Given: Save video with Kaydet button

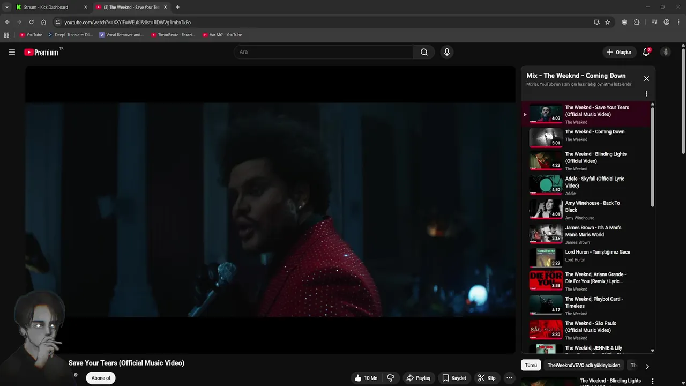Looking at the screenshot, I should click(454, 378).
